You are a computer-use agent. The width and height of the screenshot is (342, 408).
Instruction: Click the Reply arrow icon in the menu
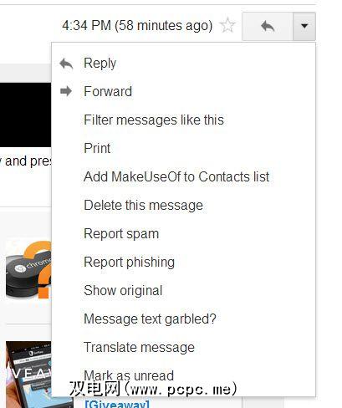coord(66,64)
